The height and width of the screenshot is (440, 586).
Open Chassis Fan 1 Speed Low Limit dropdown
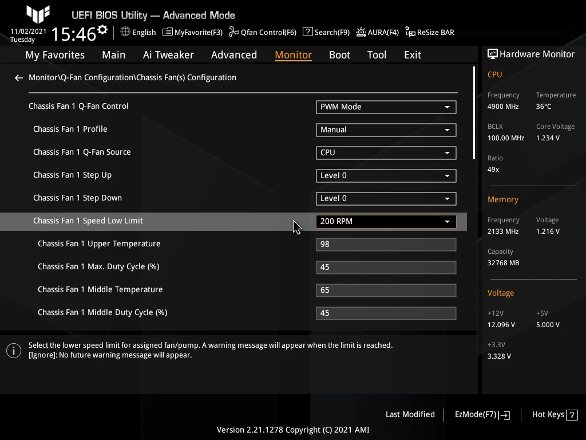coord(386,222)
